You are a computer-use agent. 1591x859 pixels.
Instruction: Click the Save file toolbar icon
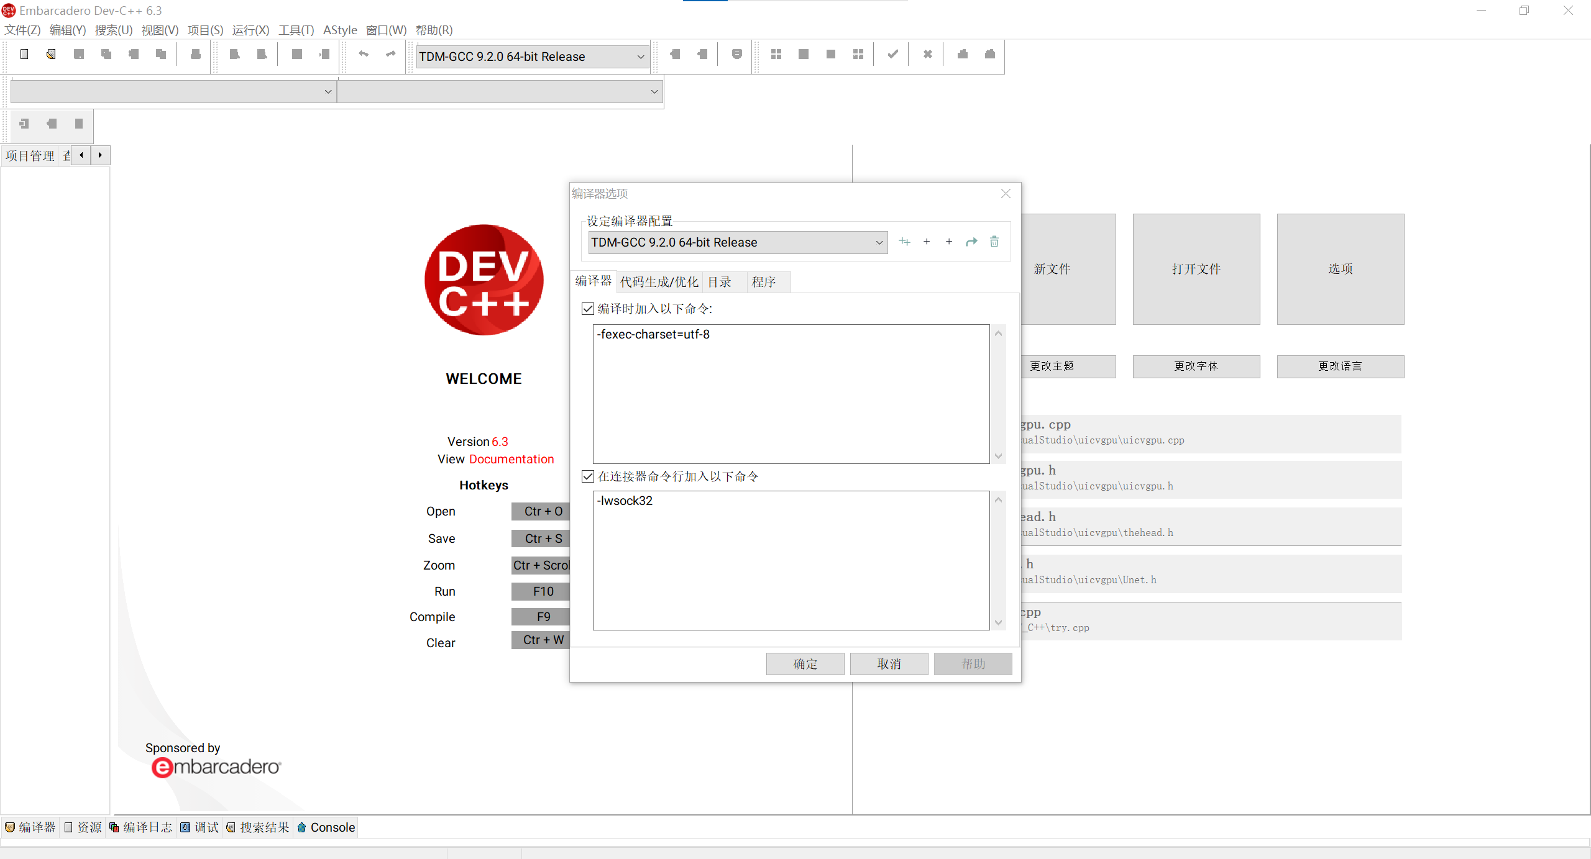click(x=79, y=54)
